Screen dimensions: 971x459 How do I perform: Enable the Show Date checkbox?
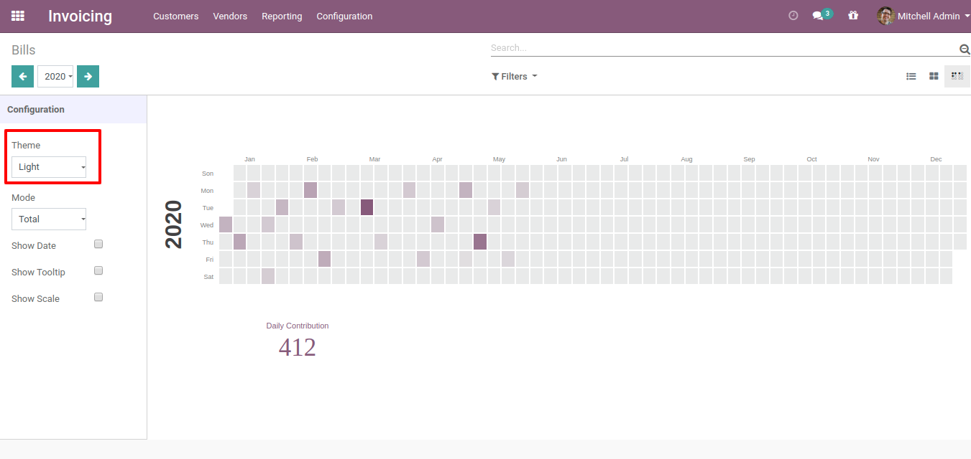(99, 245)
